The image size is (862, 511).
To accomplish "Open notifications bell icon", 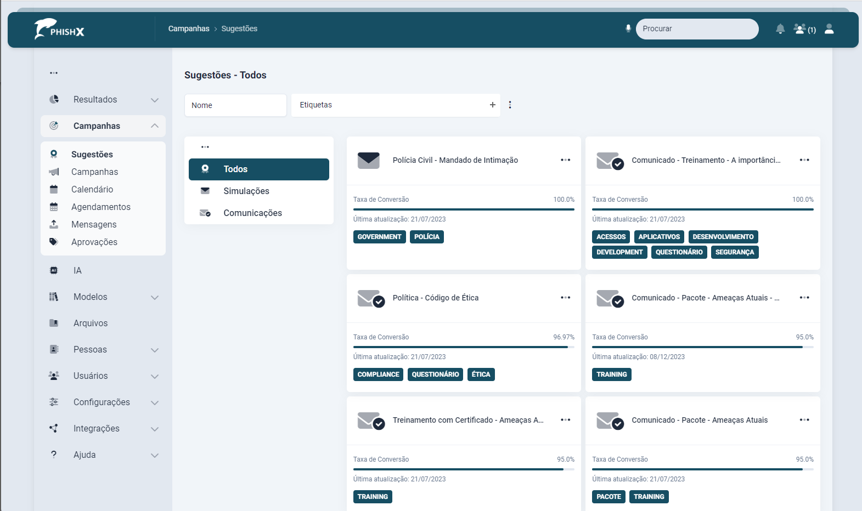I will pos(780,29).
